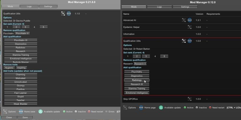
Task: Select the Information mod row
Action: tap(181, 34)
